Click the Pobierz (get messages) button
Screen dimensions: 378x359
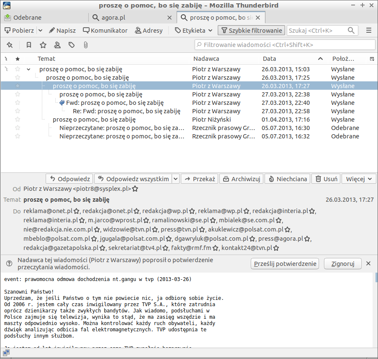click(x=19, y=31)
